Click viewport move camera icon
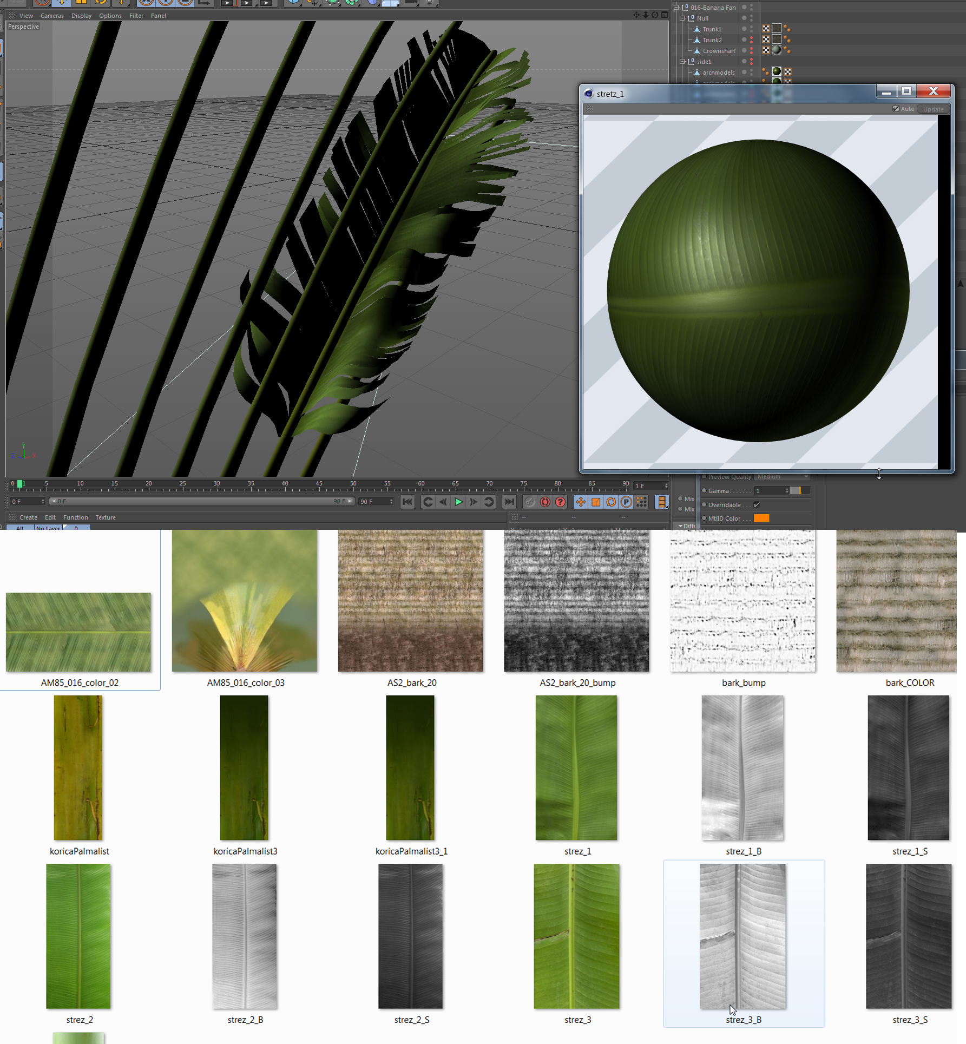Screen dimensions: 966x1044 [636, 15]
